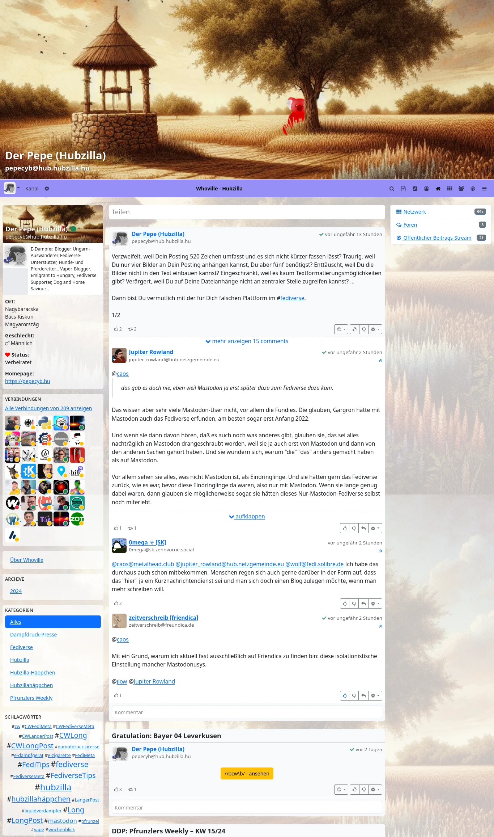Expand 'mehr anzeigen 15 comments'

(x=247, y=341)
